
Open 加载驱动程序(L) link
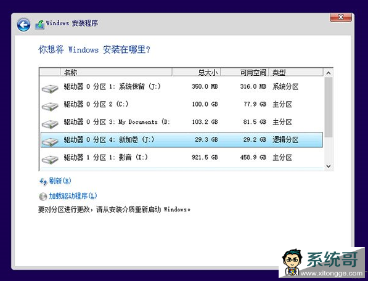[73, 196]
